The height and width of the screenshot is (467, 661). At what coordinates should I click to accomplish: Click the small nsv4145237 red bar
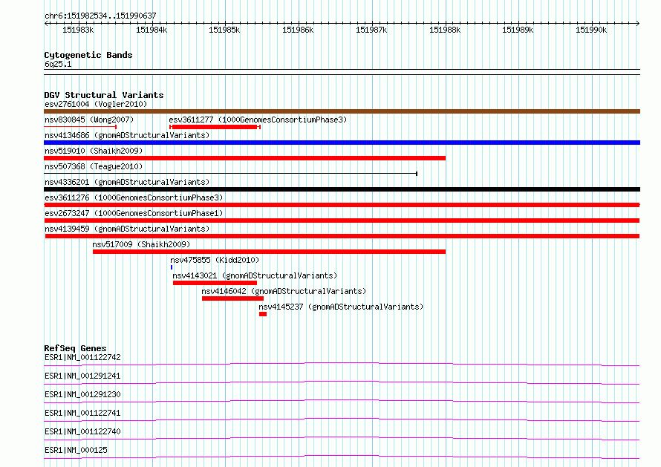[x=263, y=314]
